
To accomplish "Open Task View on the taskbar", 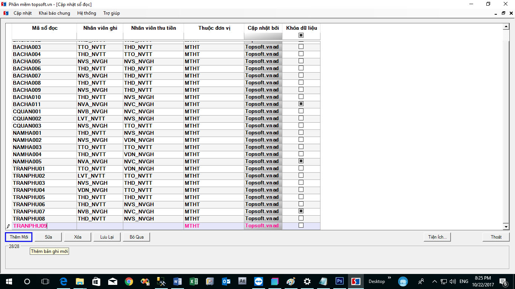I will (x=45, y=281).
